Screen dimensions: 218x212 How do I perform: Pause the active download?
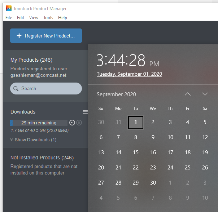click(72, 123)
